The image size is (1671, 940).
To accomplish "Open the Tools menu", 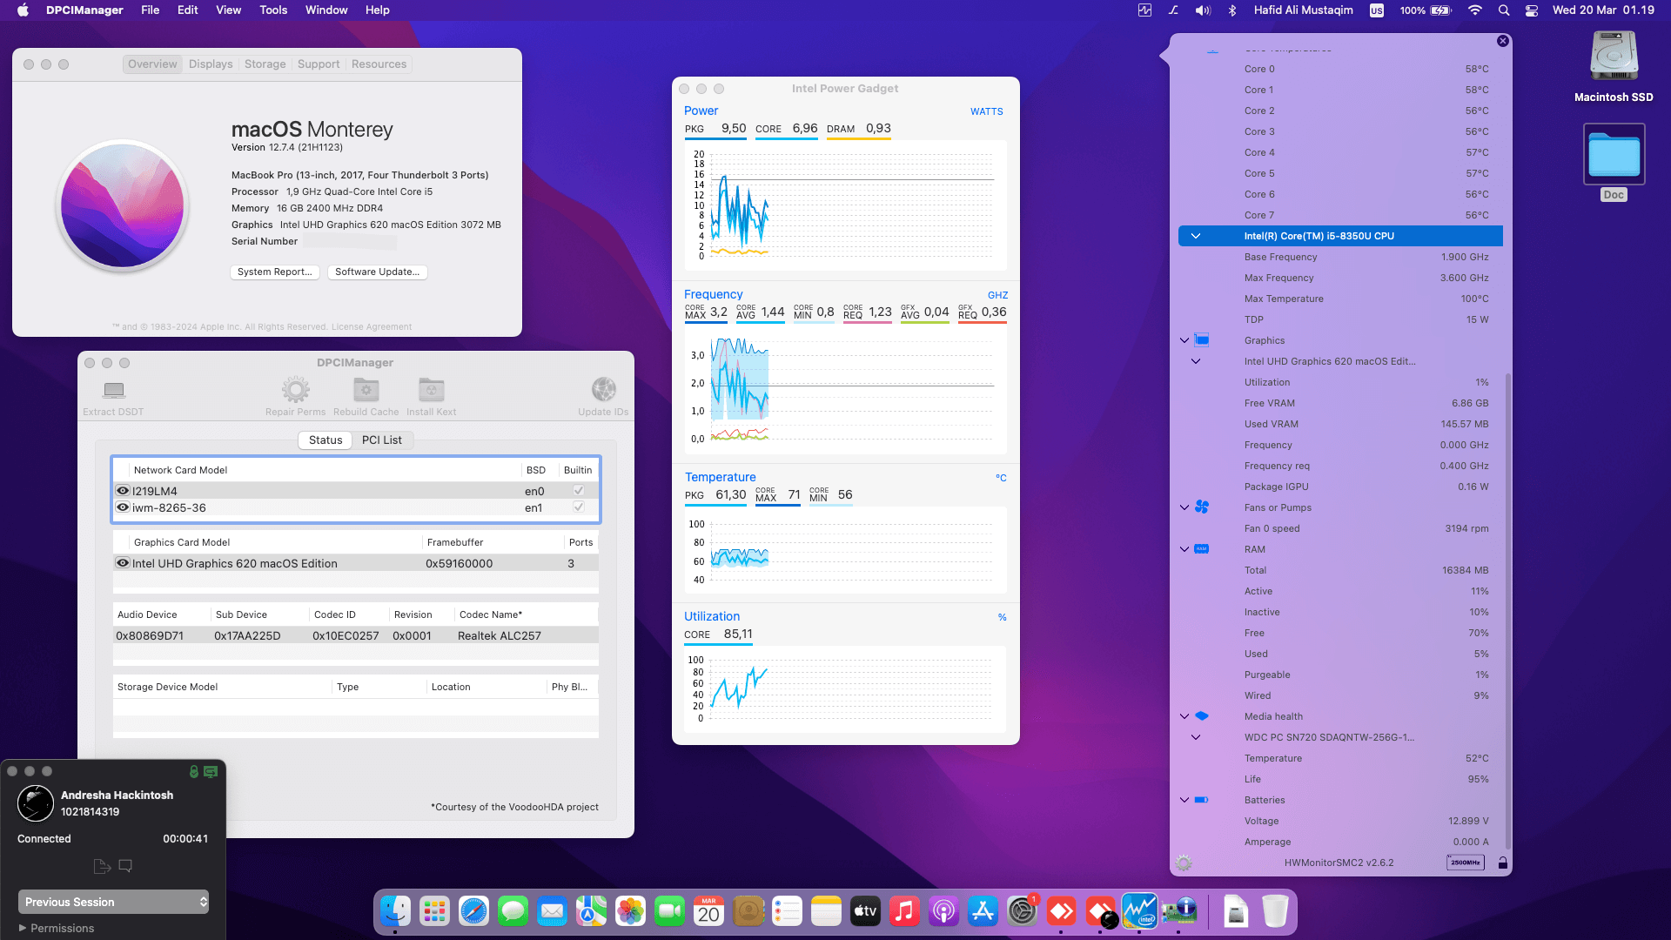I will 273,10.
